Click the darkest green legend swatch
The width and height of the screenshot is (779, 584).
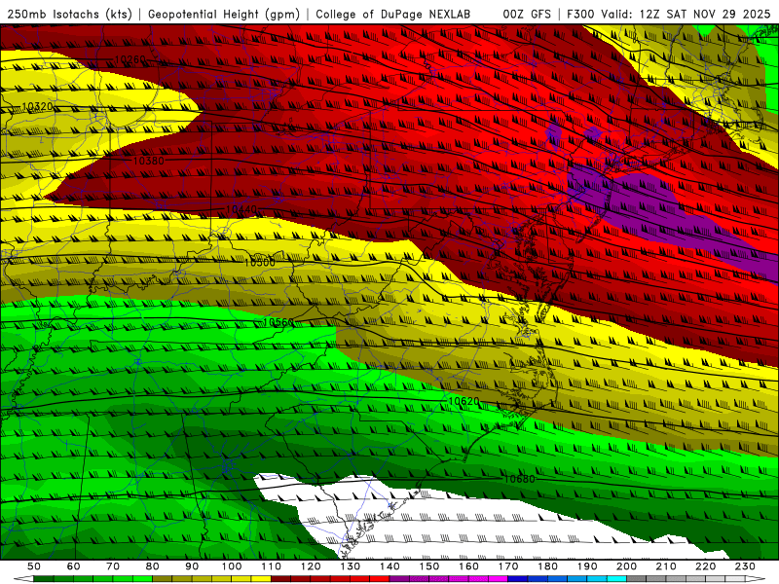tap(44, 579)
